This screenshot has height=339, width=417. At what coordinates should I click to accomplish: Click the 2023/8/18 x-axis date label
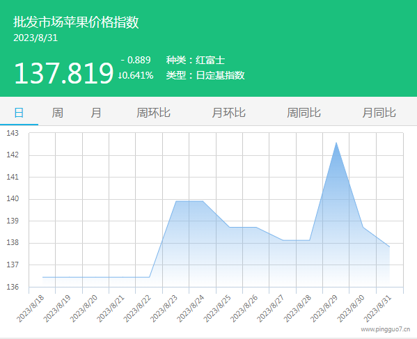tap(30, 308)
